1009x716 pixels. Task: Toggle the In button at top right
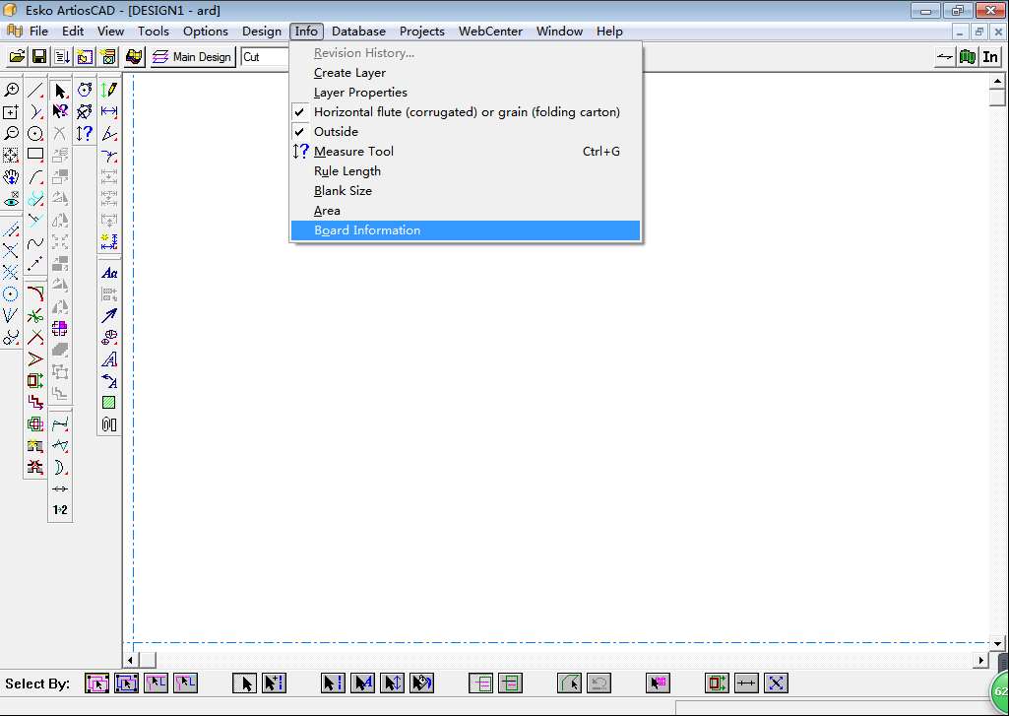(x=989, y=57)
